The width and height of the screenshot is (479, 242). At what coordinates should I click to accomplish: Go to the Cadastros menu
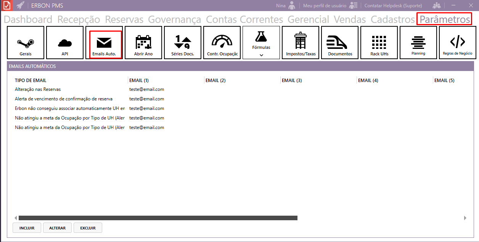point(392,19)
